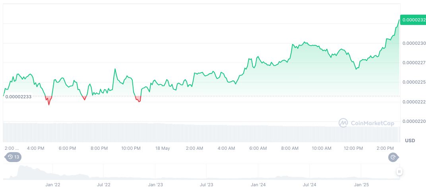The image size is (426, 189).
Task: Click the third red dip near 10:30 PM
Action: point(138,99)
